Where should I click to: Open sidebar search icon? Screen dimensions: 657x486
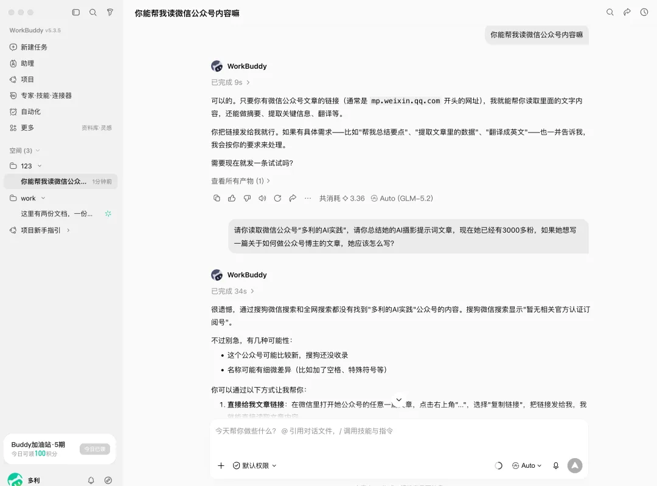pyautogui.click(x=93, y=13)
